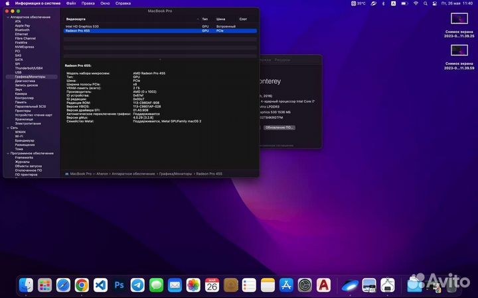Select Журналы in the sidebar
478x298 pixels.
coord(22,162)
